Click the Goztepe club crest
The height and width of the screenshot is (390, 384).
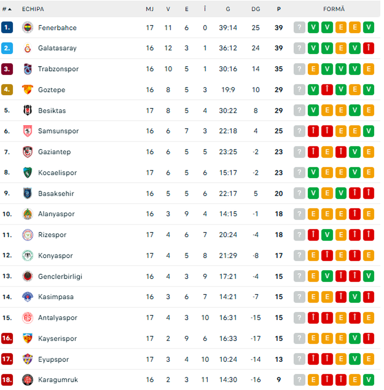coord(27,90)
